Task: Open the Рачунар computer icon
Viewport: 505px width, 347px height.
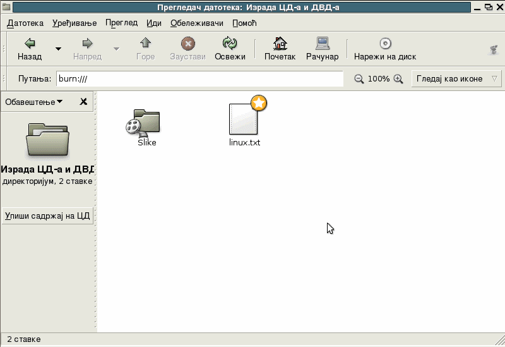Action: tap(322, 43)
